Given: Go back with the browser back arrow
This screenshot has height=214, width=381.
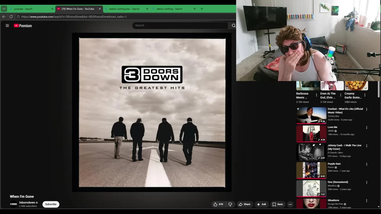Looking at the screenshot, I should click(4, 17).
